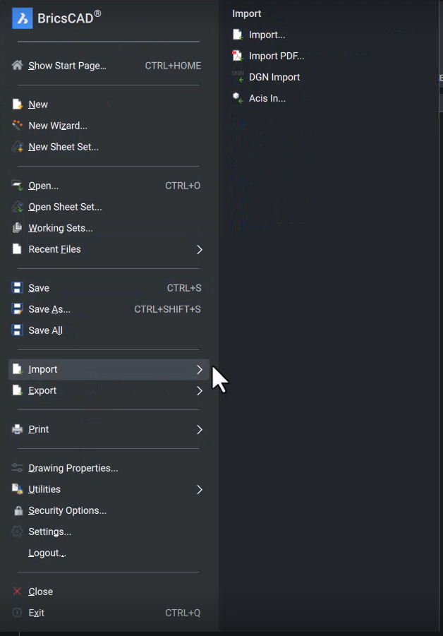Click the Import PDF icon in the submenu
Screen dimensions: 443x636
point(236,55)
